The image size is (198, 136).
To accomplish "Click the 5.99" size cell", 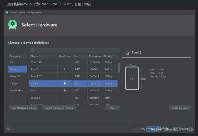I will tap(77, 76).
